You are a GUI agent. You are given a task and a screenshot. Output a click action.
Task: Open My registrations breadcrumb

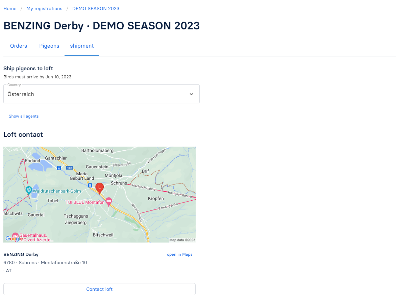[44, 8]
